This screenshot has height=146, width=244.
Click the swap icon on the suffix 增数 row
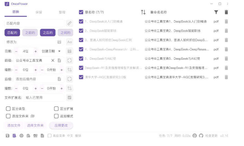point(69,88)
